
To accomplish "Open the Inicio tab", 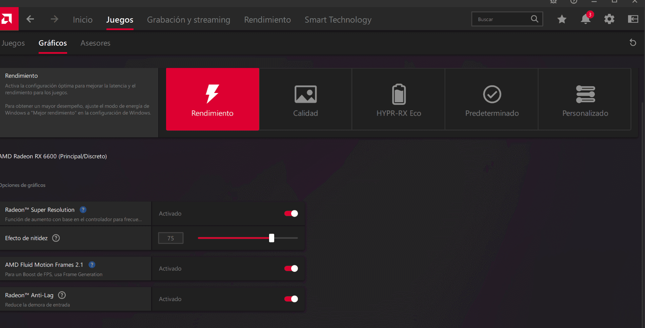I will point(83,20).
